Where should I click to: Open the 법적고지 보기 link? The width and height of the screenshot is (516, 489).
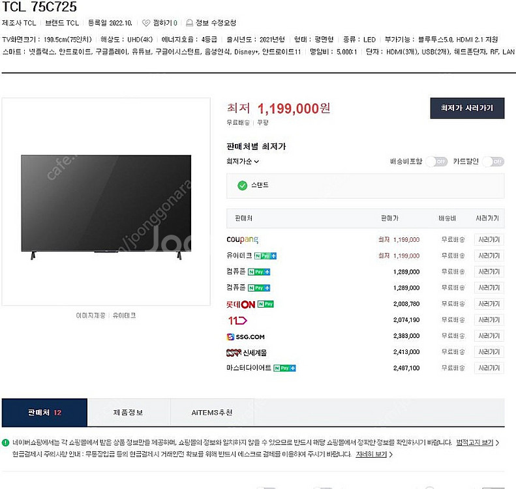click(474, 443)
